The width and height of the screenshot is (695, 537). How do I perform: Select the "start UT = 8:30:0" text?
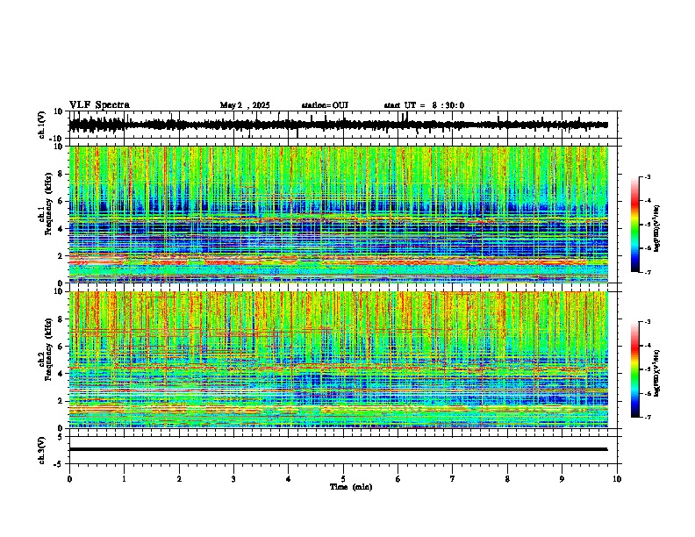[x=424, y=105]
